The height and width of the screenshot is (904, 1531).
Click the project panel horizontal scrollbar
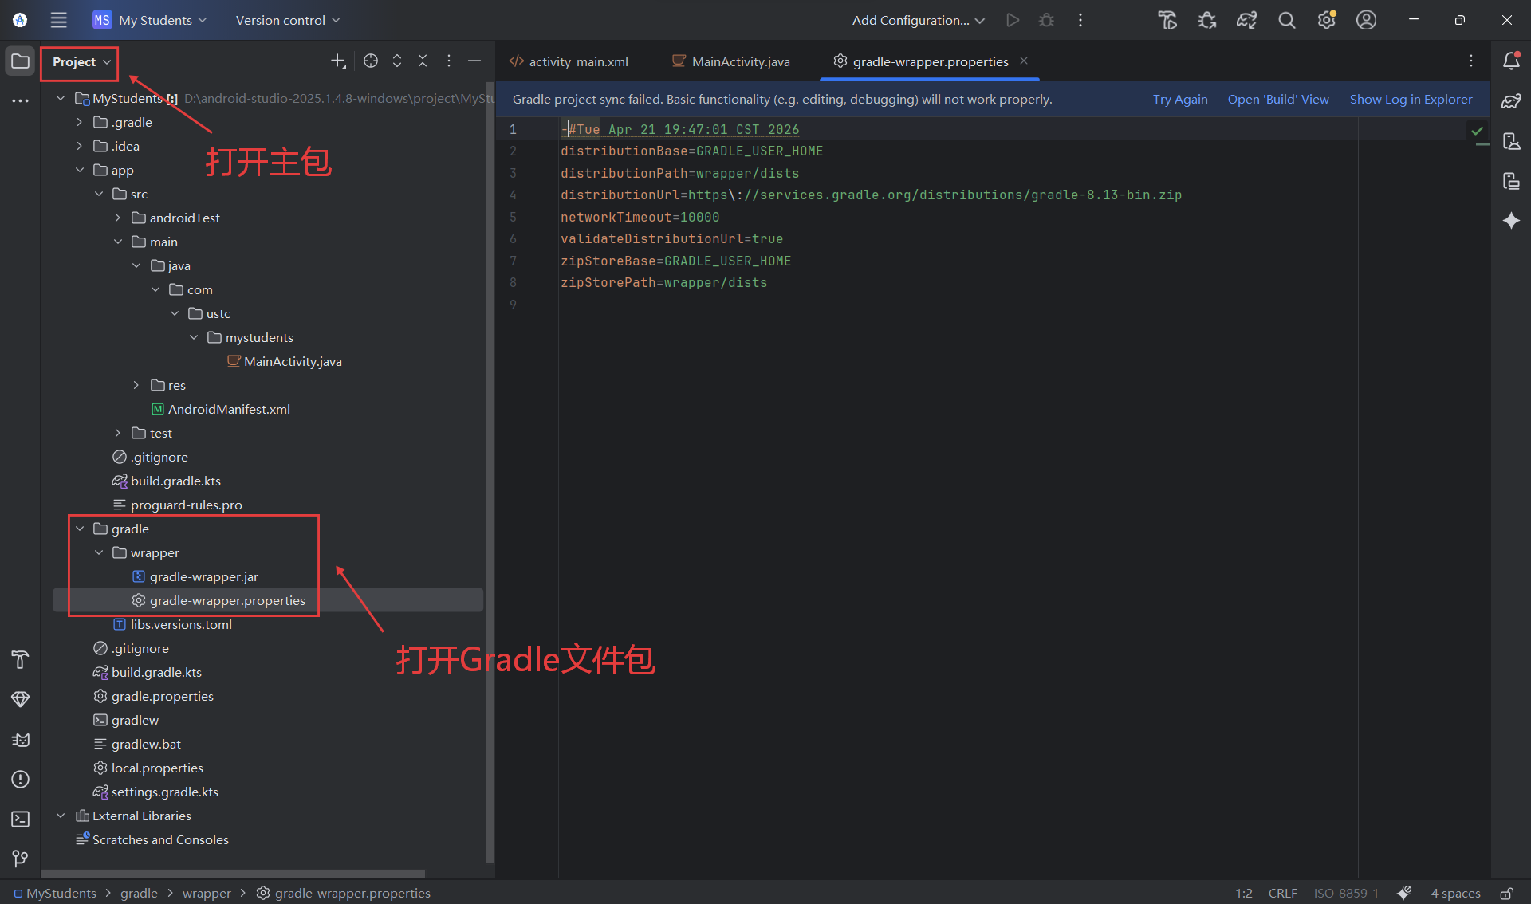pos(233,874)
